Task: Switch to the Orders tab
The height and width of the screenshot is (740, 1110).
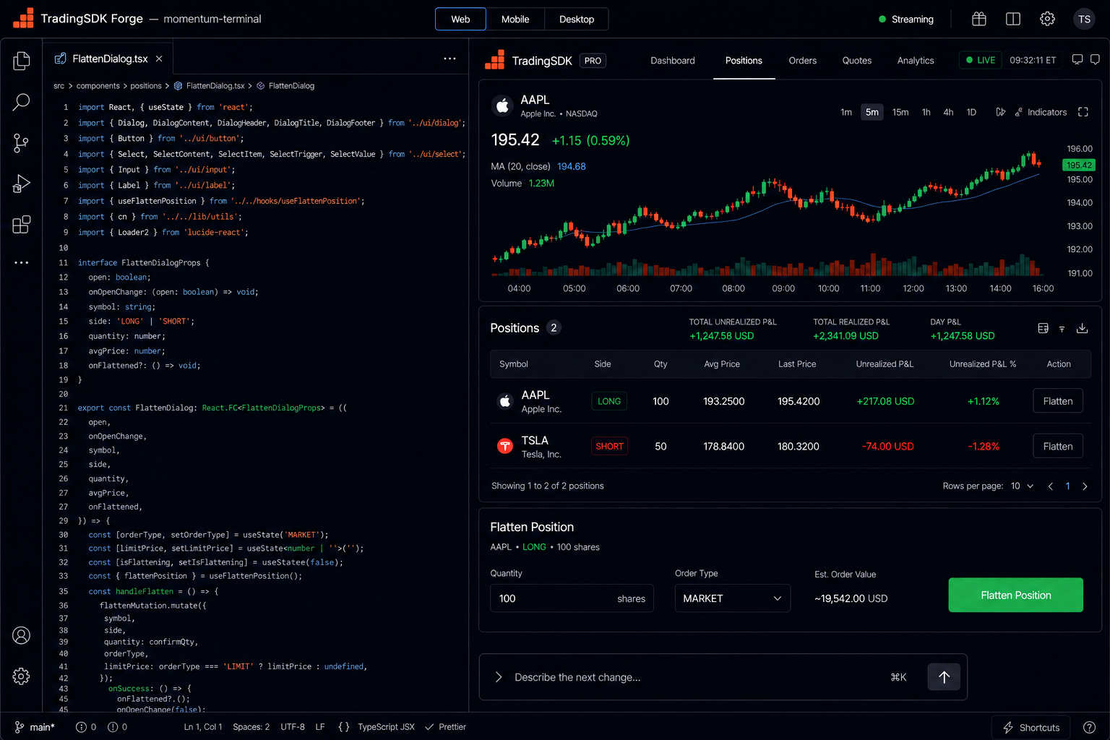Action: pos(802,61)
